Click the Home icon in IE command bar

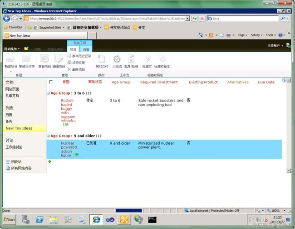pyautogui.click(x=201, y=35)
